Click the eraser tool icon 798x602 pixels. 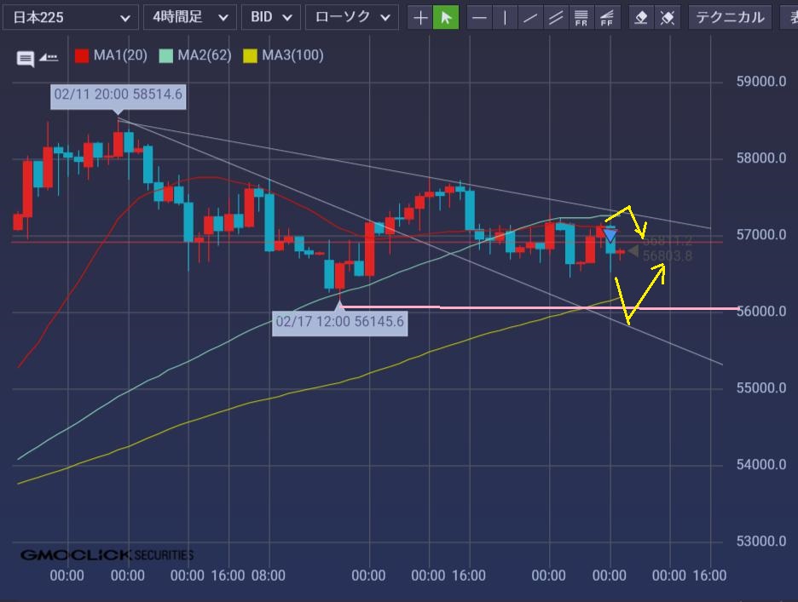point(643,17)
